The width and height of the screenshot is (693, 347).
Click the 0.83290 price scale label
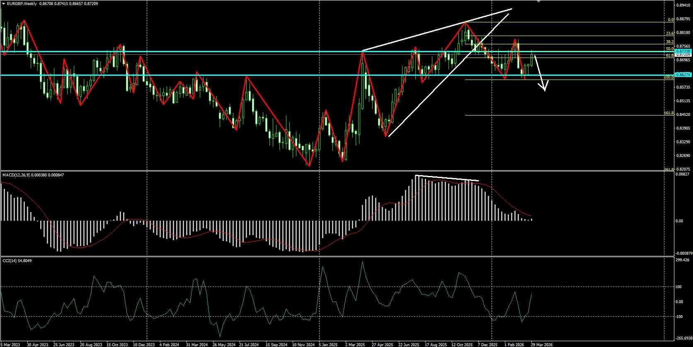[x=683, y=142]
